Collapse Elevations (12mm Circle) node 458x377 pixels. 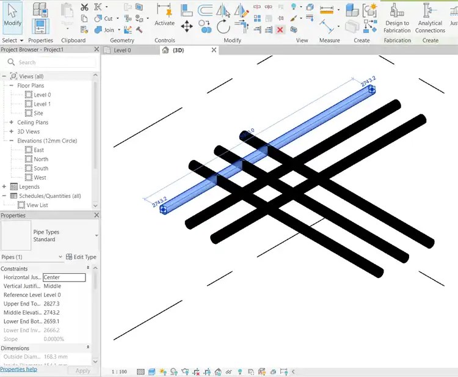pyautogui.click(x=12, y=141)
